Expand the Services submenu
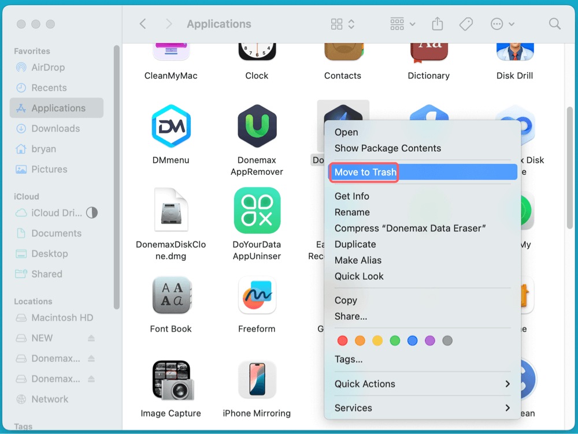Screen dimensions: 578x434 [422, 408]
